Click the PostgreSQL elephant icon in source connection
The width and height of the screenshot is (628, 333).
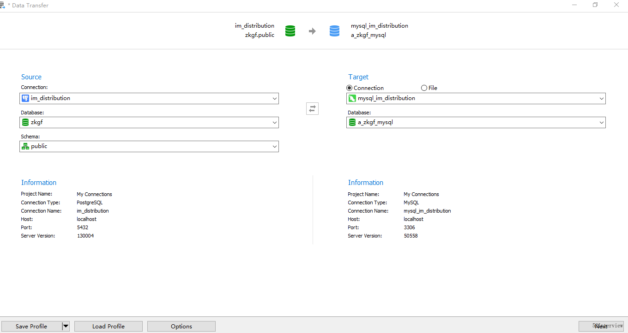25,98
